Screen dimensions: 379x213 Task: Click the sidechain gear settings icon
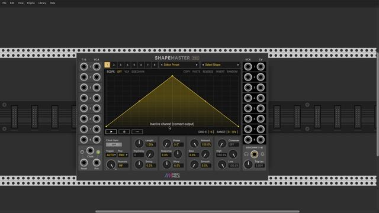262,154
